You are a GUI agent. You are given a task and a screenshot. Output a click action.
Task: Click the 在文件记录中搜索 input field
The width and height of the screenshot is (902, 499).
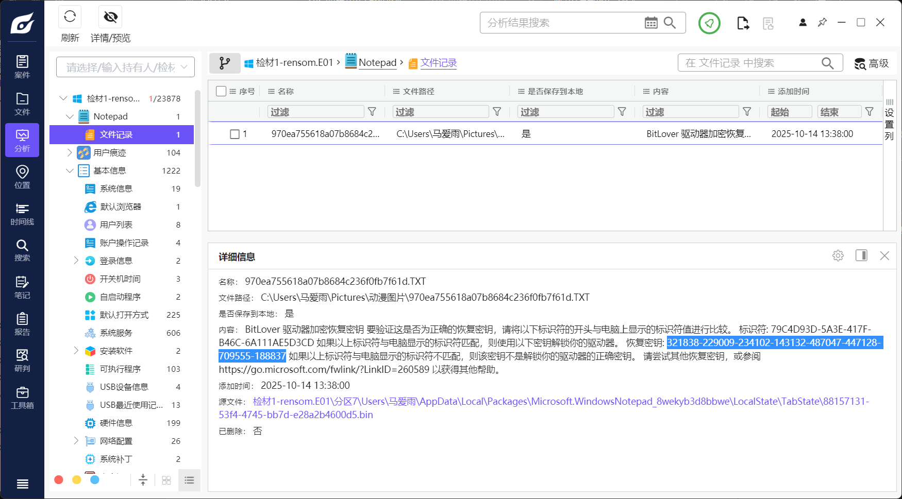click(x=747, y=62)
